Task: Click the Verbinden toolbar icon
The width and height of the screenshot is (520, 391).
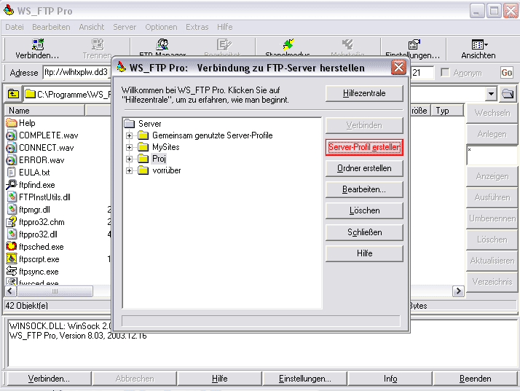Action: coord(37,44)
